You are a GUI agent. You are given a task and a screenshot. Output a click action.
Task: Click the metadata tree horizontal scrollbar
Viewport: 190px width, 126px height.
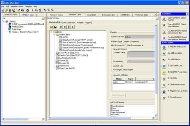pos(101,118)
